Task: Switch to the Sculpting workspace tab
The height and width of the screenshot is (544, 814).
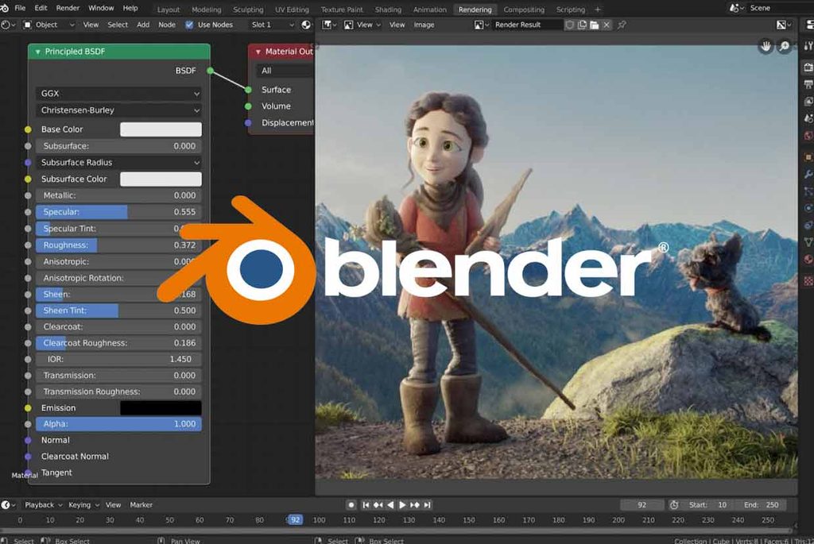Action: click(x=248, y=10)
